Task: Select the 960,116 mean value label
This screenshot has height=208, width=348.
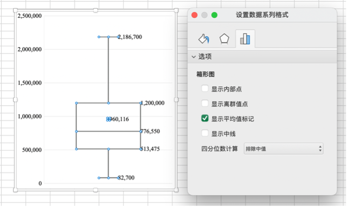Action: (x=120, y=119)
